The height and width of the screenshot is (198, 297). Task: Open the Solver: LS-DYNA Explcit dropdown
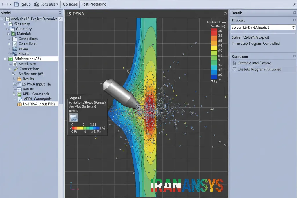294,28
